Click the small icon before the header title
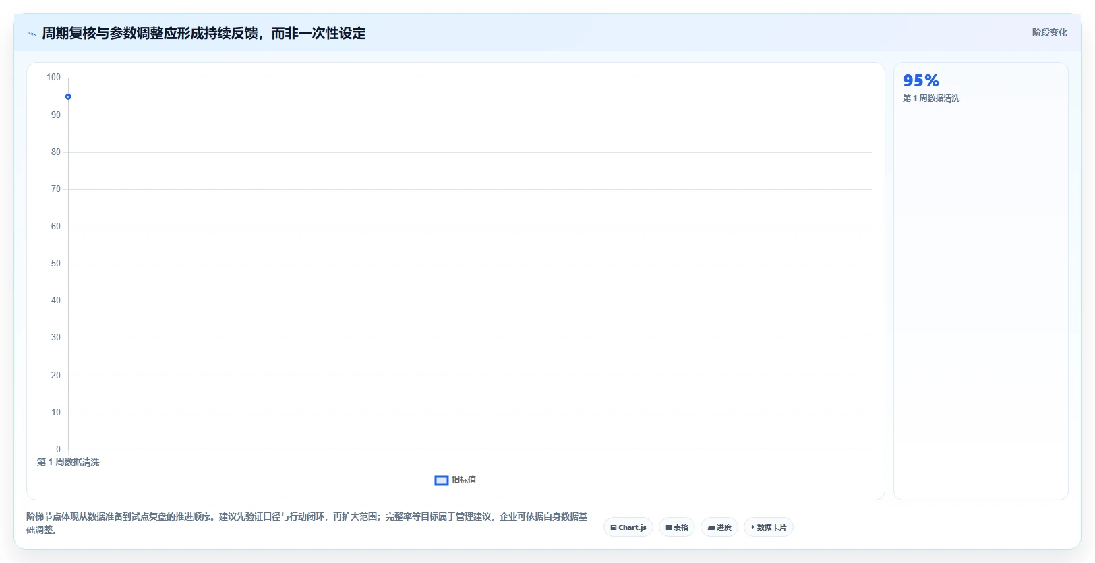1095x563 pixels. (32, 34)
